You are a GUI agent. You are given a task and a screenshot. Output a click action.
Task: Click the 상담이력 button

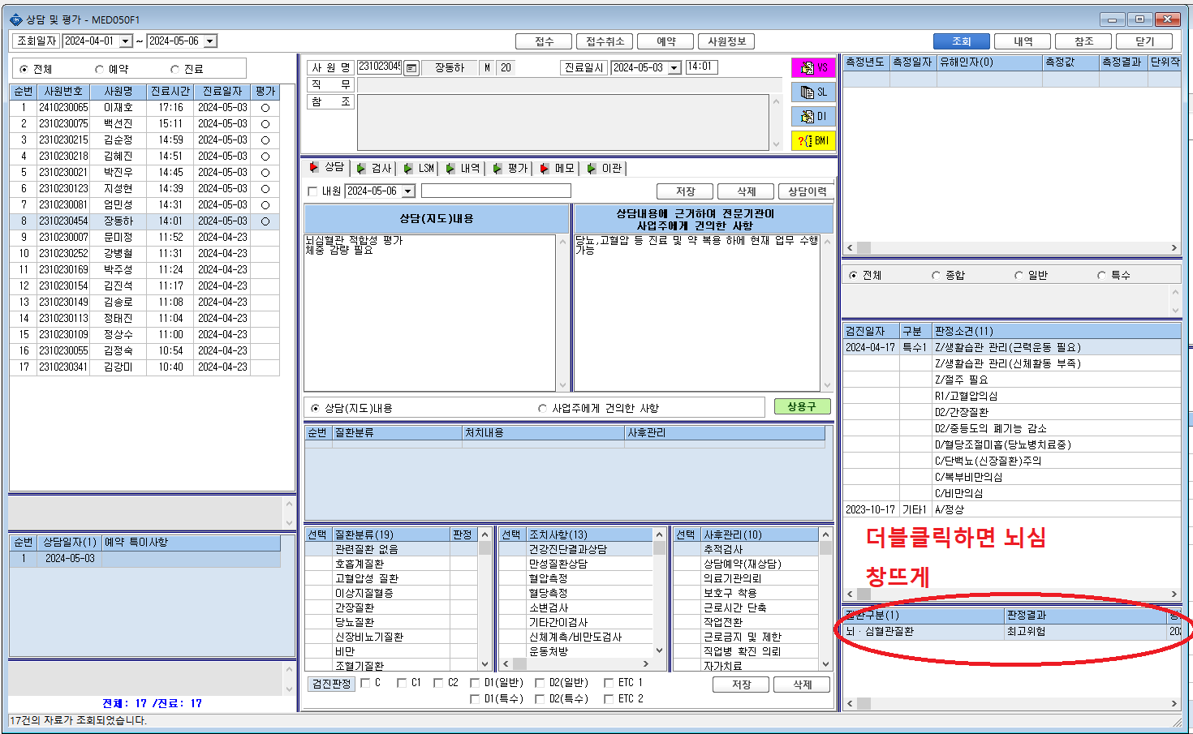tap(808, 191)
